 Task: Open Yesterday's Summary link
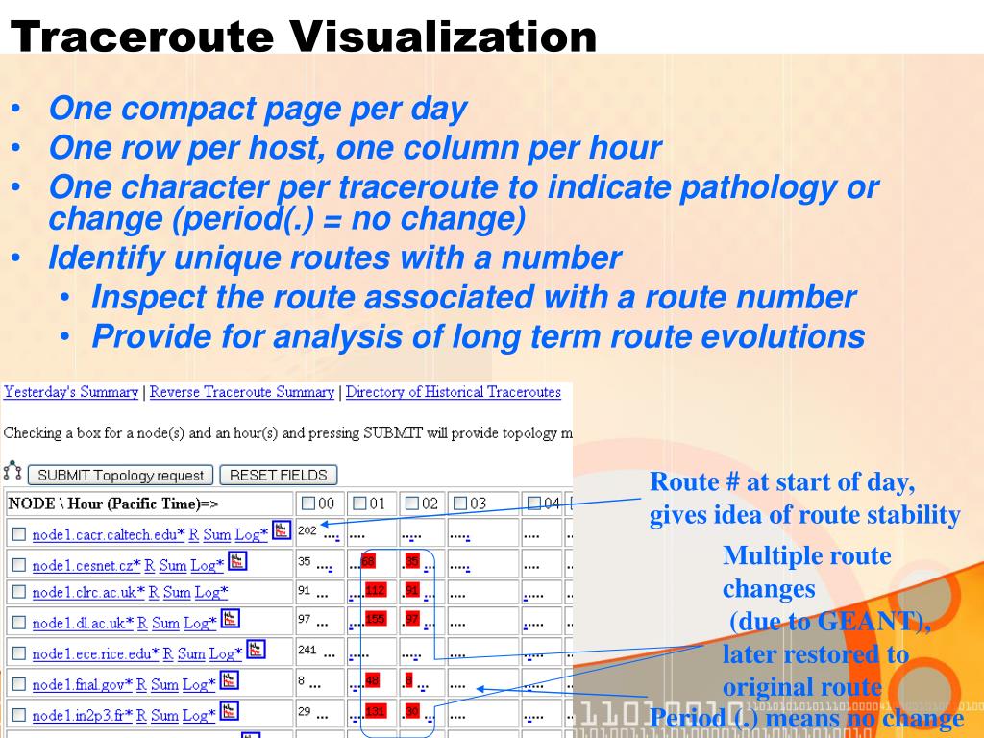(71, 392)
